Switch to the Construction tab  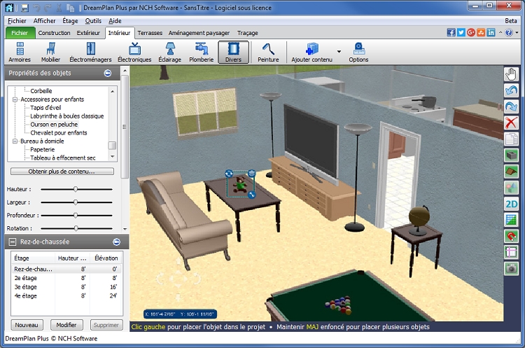pyautogui.click(x=54, y=33)
